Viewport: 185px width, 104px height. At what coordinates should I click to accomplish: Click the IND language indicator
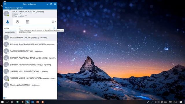tap(170, 102)
